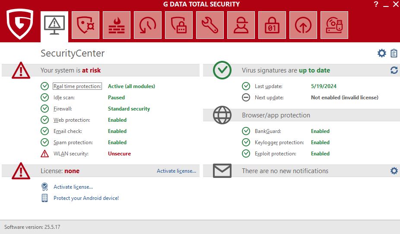Click the WLAN security warning icon
This screenshot has height=234, width=400.
pos(44,153)
